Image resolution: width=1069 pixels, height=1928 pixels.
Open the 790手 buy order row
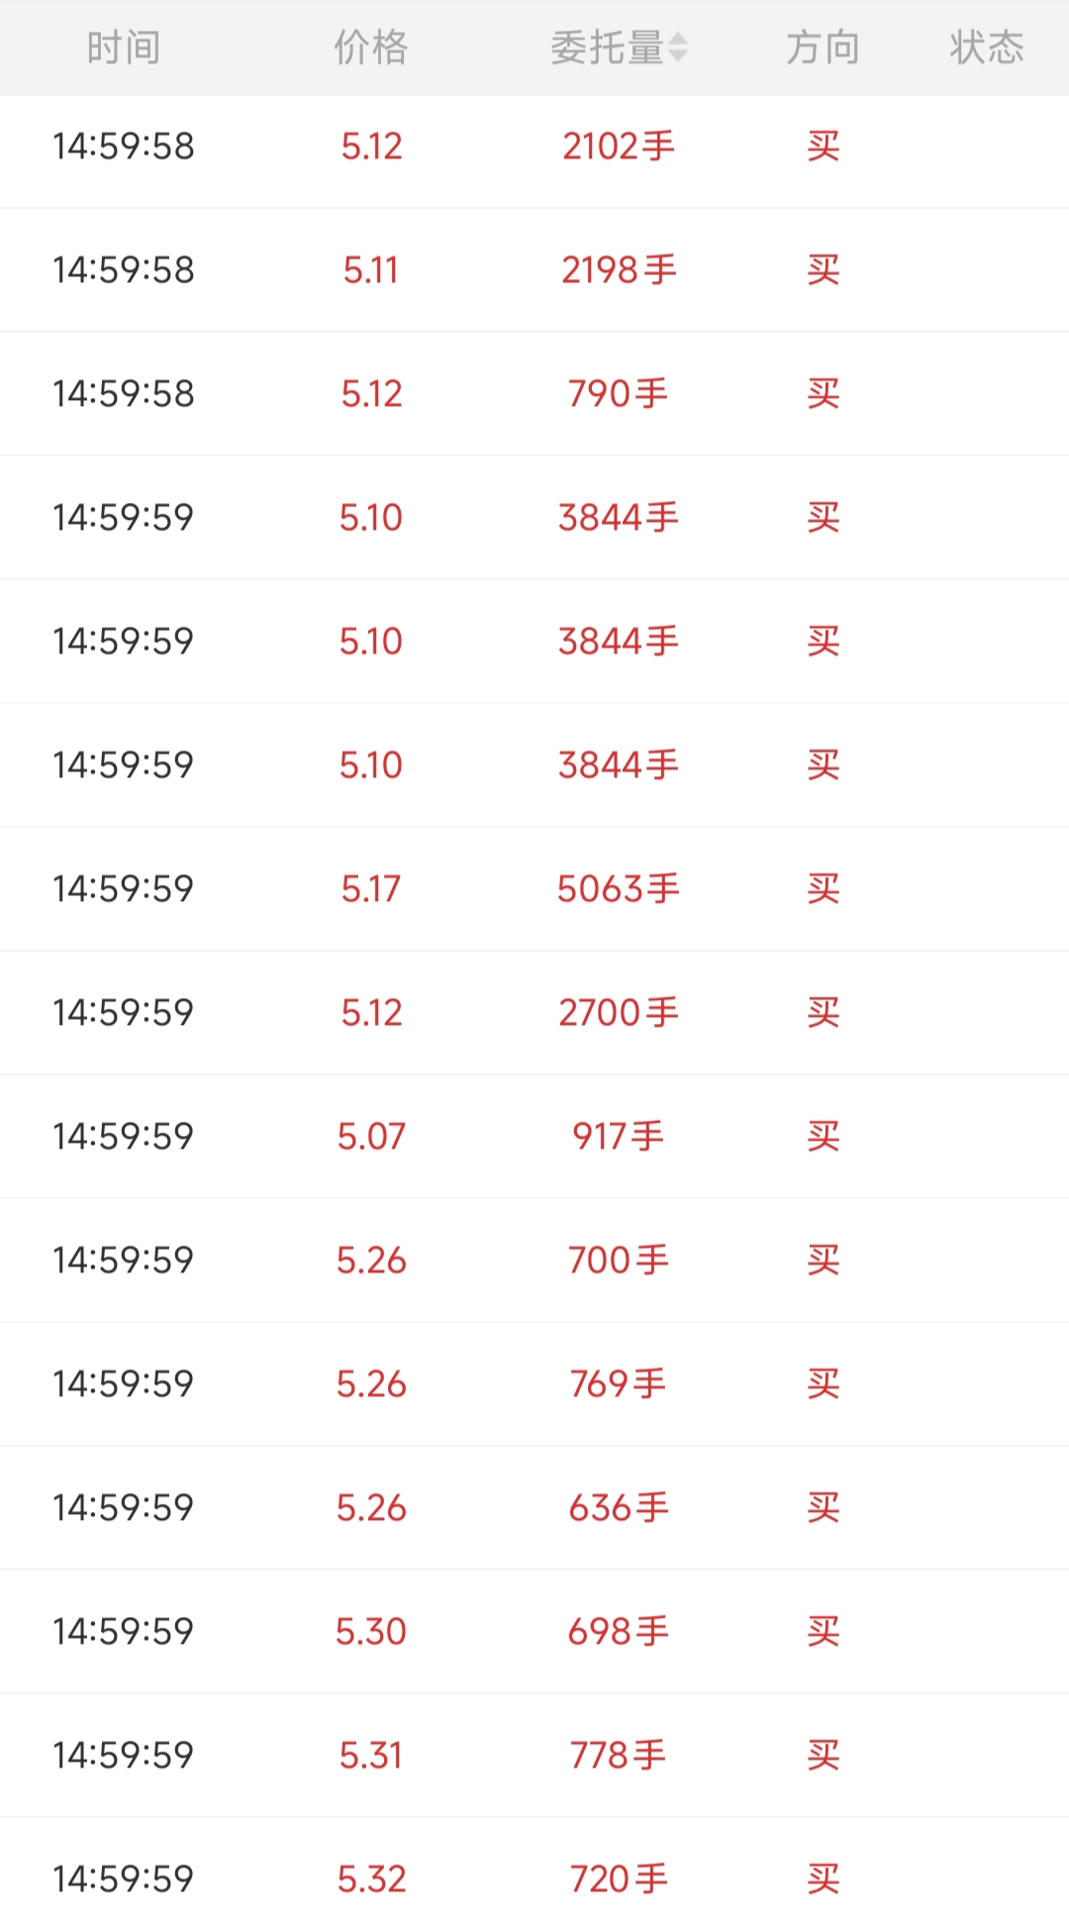pyautogui.click(x=534, y=394)
